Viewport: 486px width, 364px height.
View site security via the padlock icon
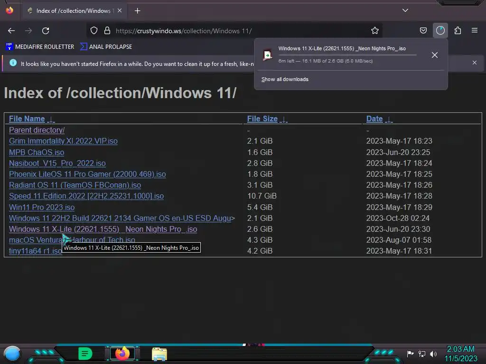click(x=107, y=31)
